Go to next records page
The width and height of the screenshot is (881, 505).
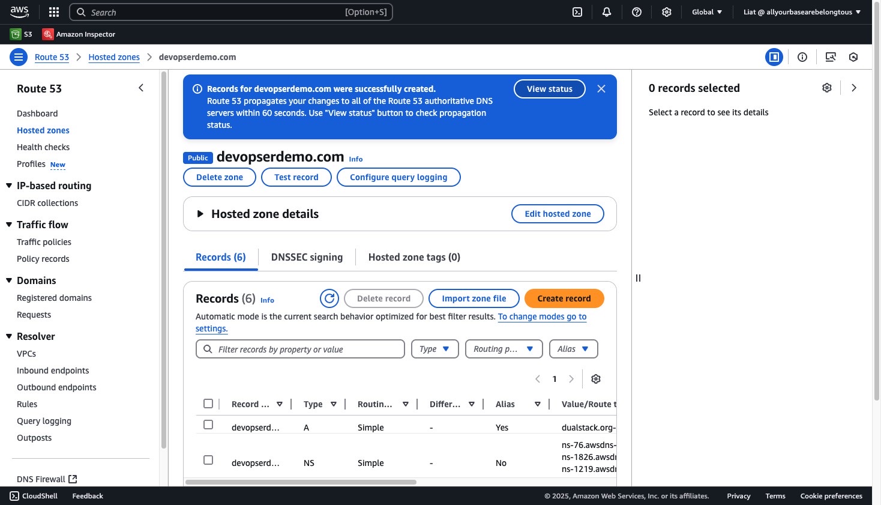pyautogui.click(x=571, y=379)
